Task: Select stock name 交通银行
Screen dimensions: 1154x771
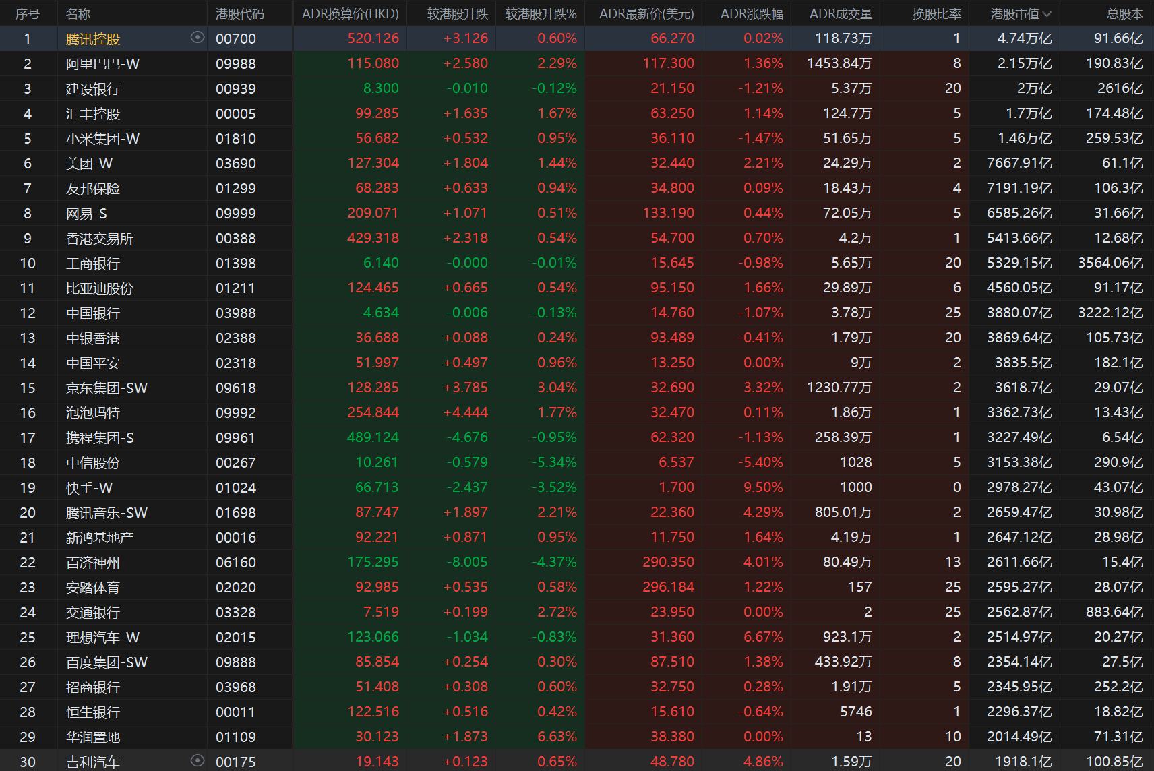Action: (x=93, y=613)
